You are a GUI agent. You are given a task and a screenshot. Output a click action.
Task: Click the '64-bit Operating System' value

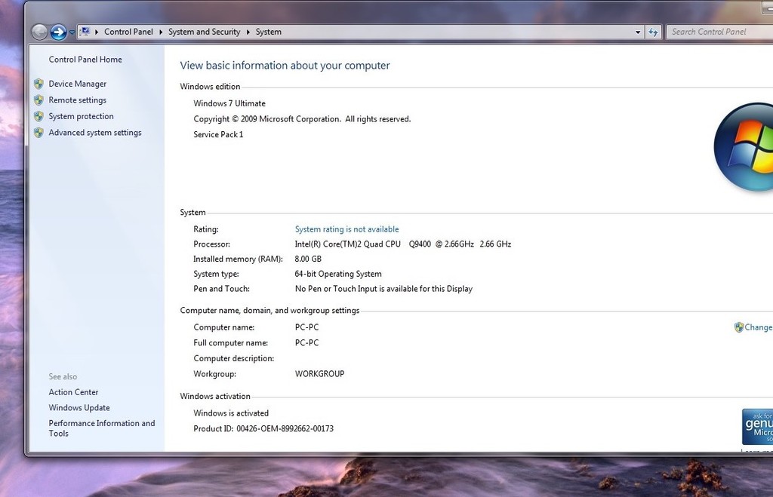[338, 274]
